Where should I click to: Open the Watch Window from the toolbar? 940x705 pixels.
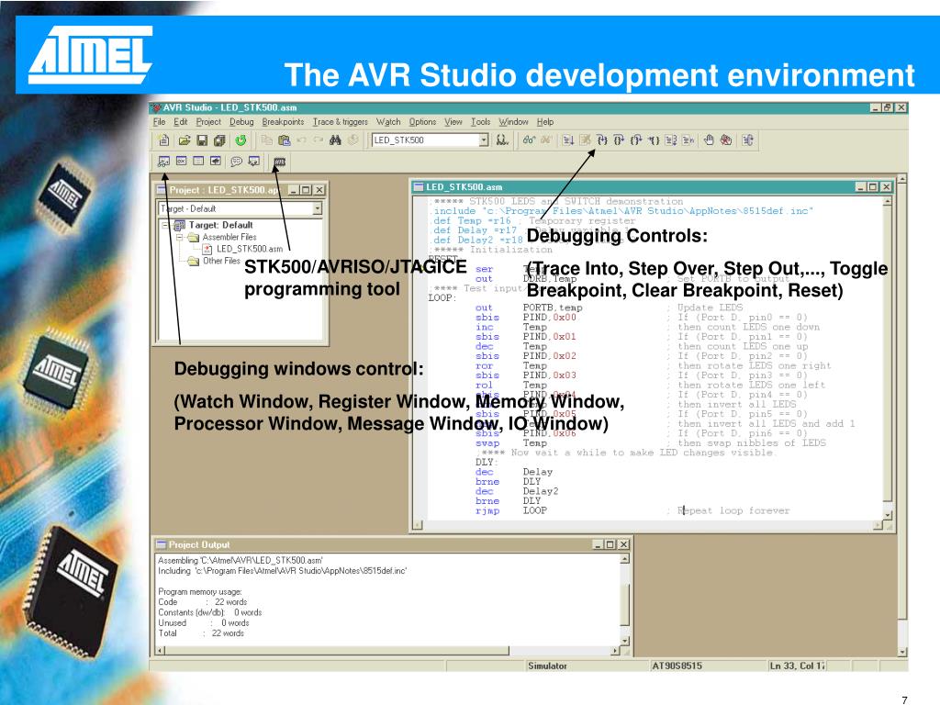coord(163,161)
